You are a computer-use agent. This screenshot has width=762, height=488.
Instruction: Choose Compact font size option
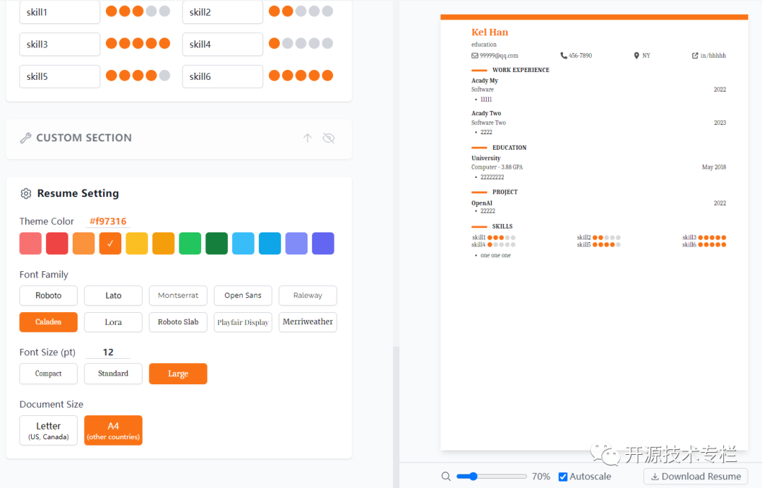[49, 374]
